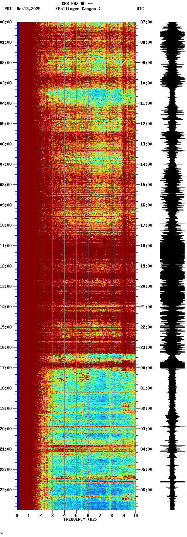This screenshot has height=537, width=187.
Task: Click the UTC time label "-00:00"
Action: tap(146, 368)
